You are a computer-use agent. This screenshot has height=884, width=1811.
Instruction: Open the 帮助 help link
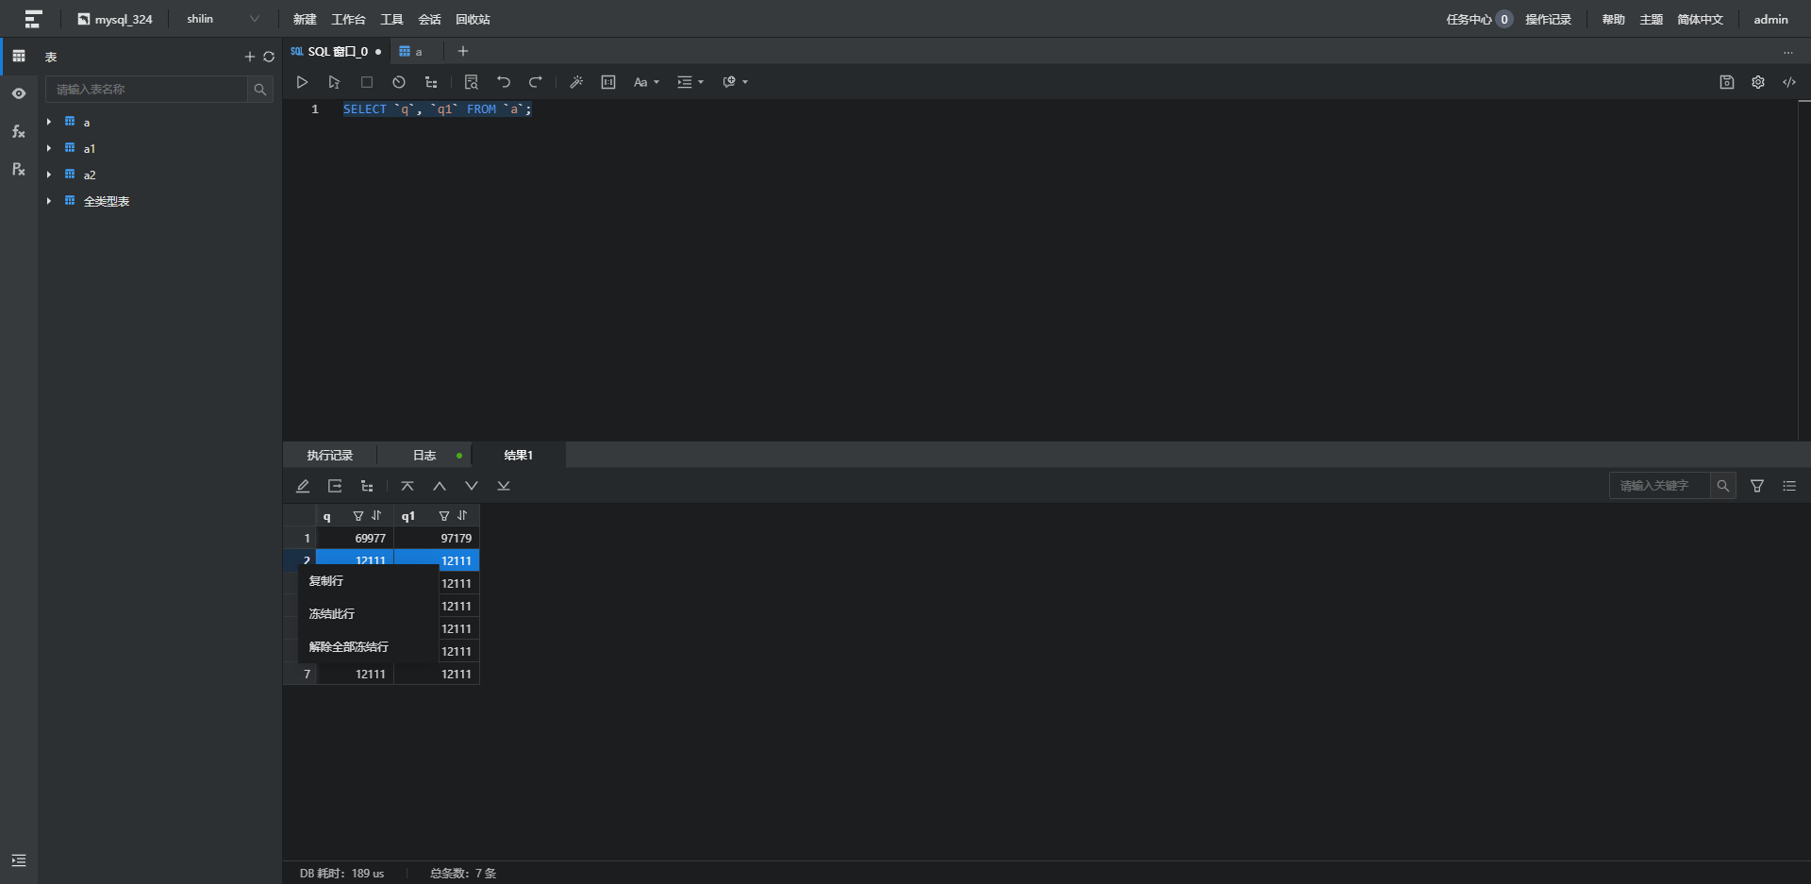pyautogui.click(x=1613, y=19)
